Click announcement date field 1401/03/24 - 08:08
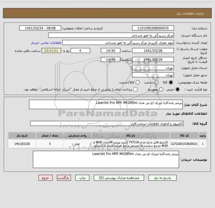This screenshot has height=208, width=215. click(40, 28)
